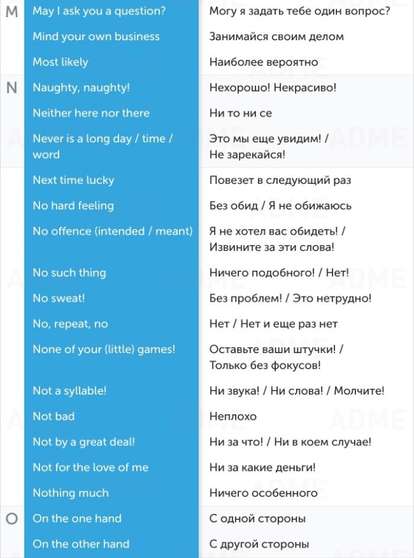This screenshot has height=558, width=414.
Task: Select the translation "Повезет в следующий раз"
Action: (x=280, y=181)
